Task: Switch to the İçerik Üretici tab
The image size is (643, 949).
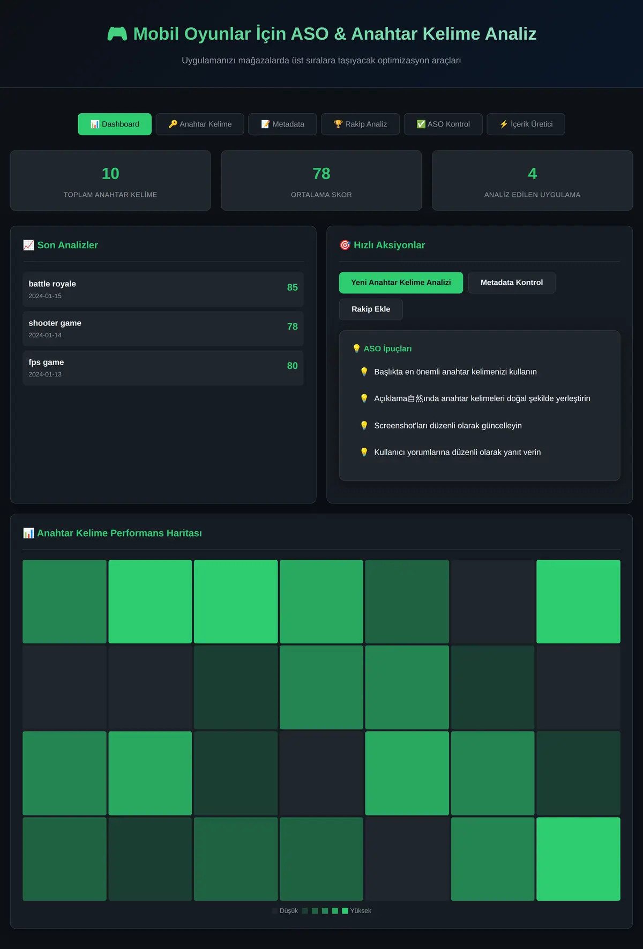Action: [x=526, y=124]
